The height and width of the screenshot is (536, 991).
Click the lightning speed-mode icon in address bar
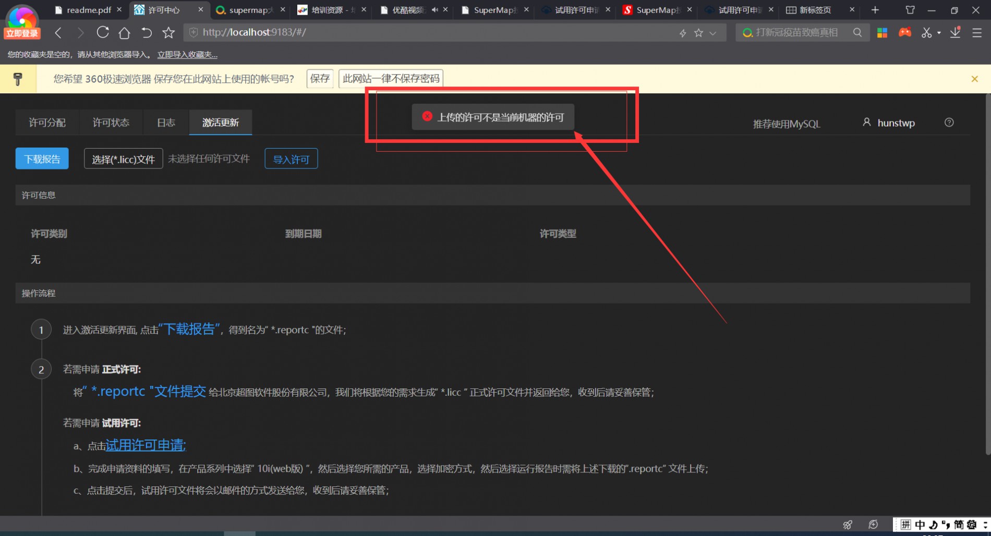coord(683,33)
